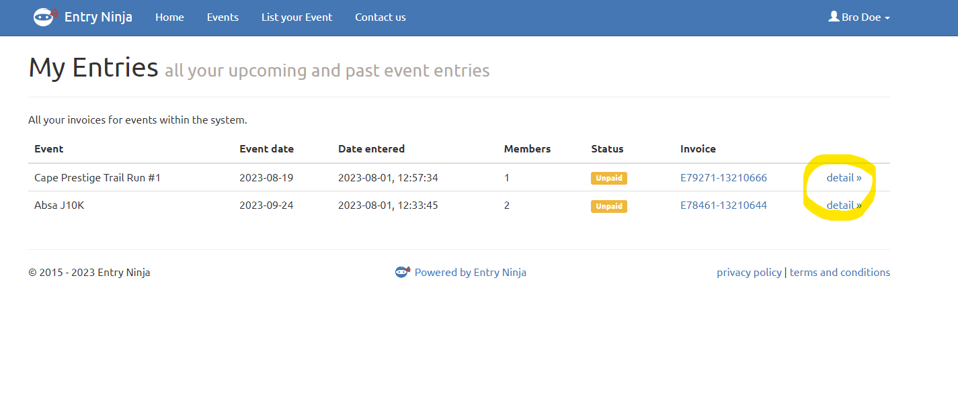
Task: Go to the Home menu item
Action: 169,17
